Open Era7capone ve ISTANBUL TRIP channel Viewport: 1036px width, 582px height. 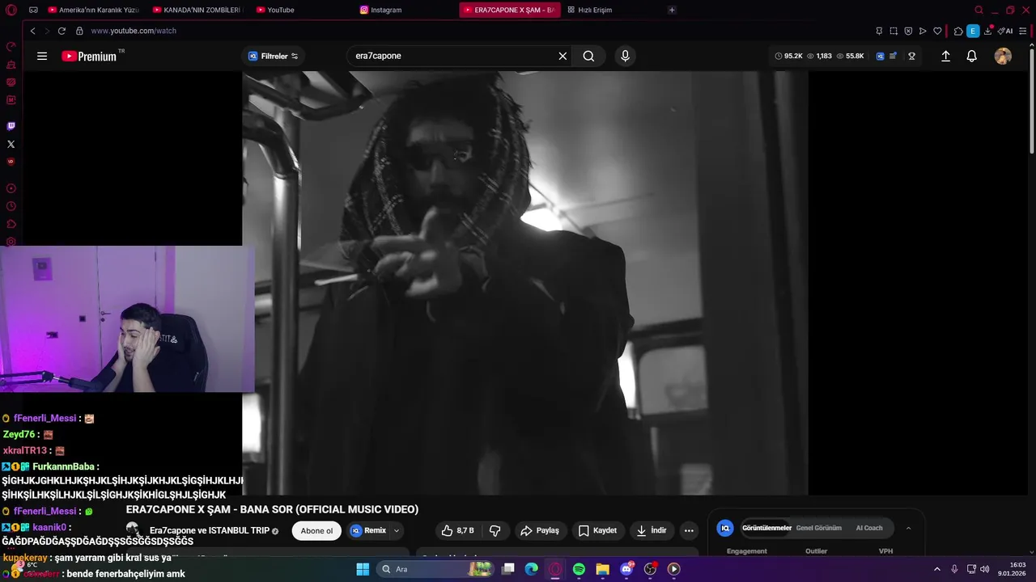pos(210,530)
